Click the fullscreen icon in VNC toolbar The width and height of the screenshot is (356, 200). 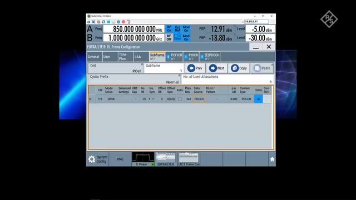(93, 22)
